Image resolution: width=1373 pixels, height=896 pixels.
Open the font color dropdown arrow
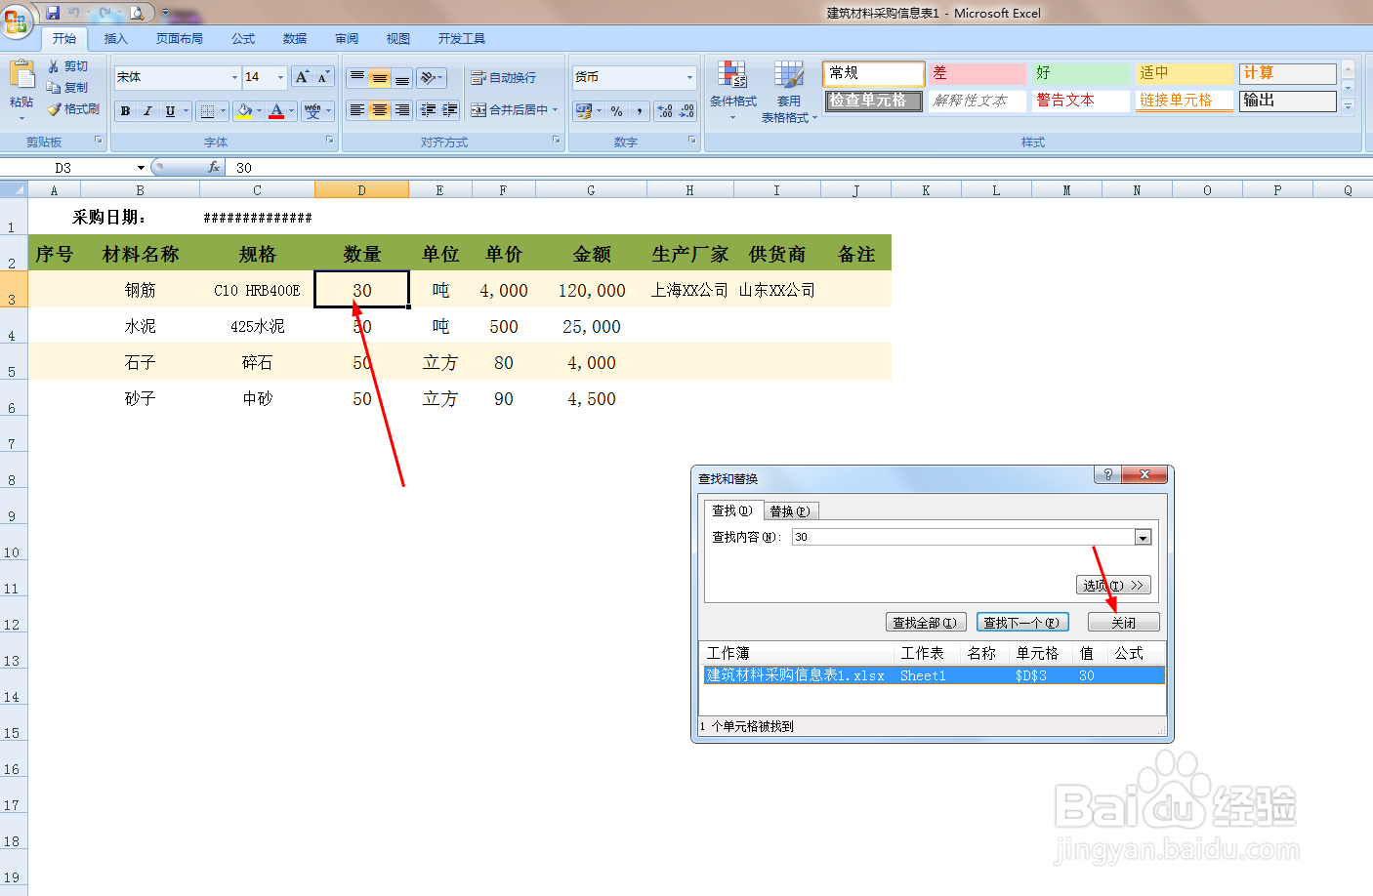(291, 111)
